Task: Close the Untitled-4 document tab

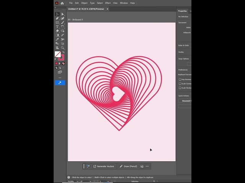Action: (x=107, y=9)
